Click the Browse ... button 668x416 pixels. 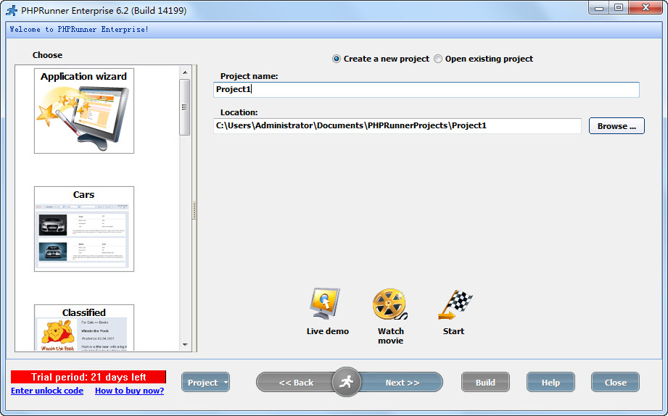(617, 126)
